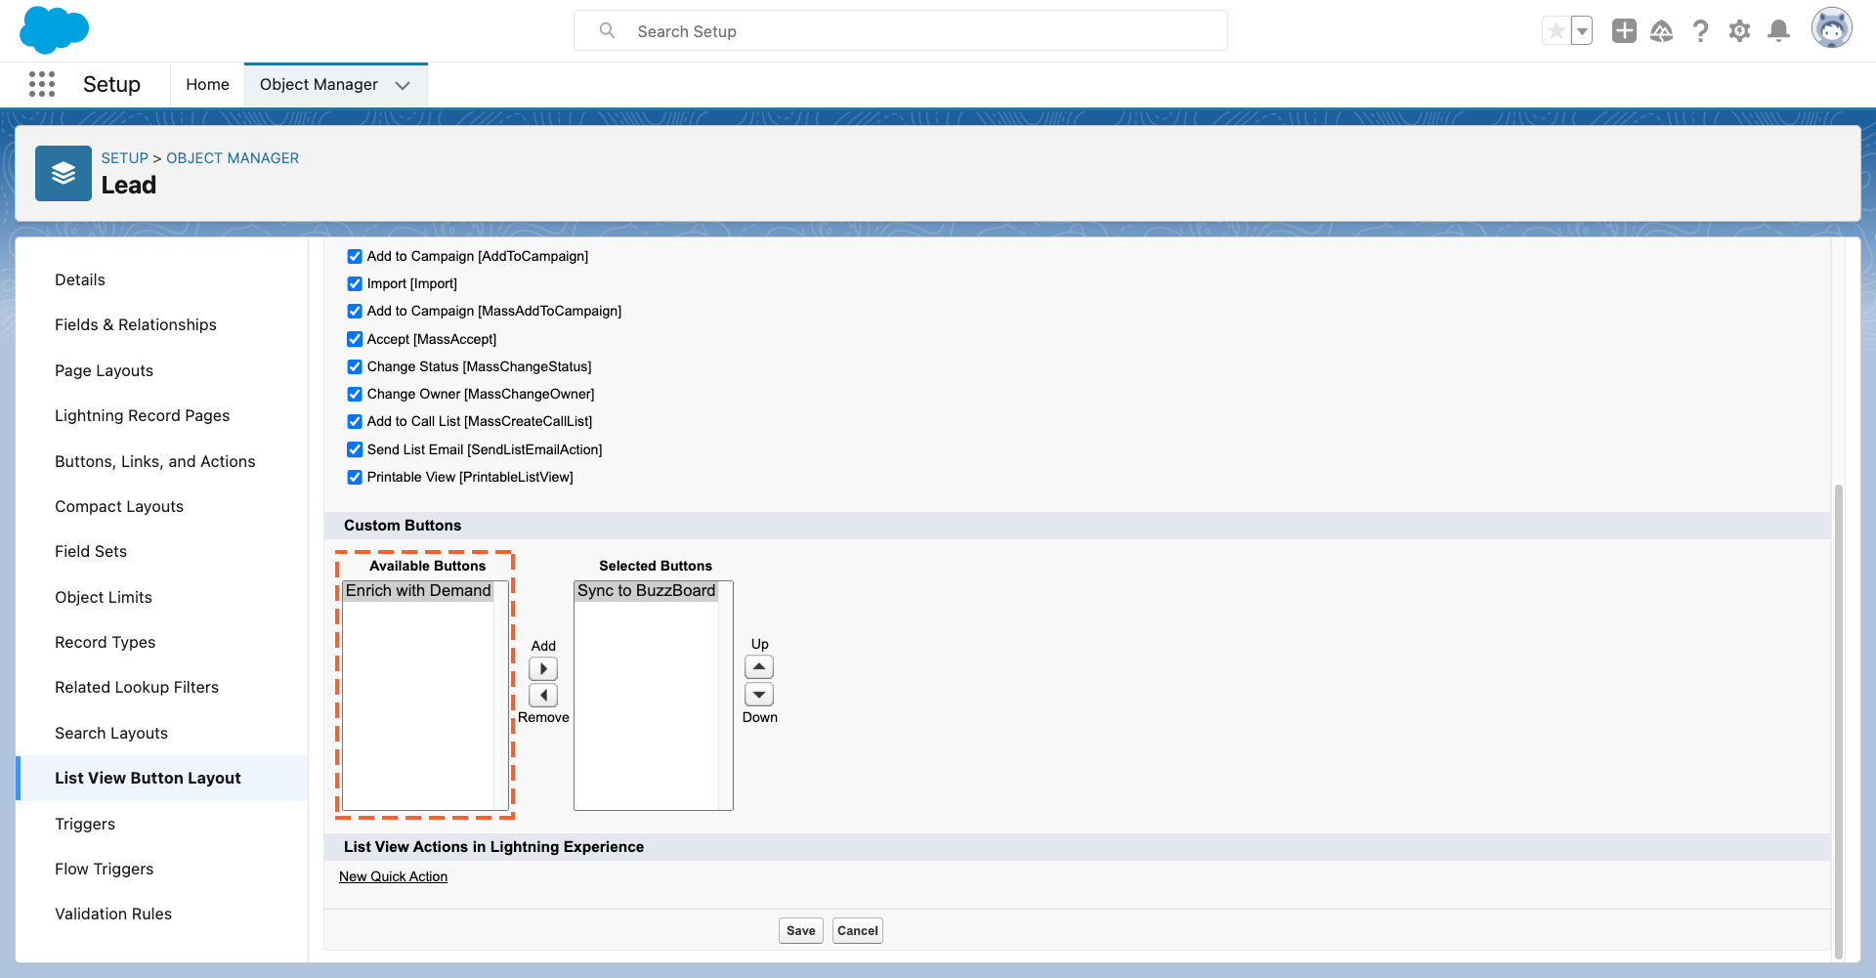Open Lightning Record Pages
Viewport: 1876px width, 978px height.
(x=143, y=416)
